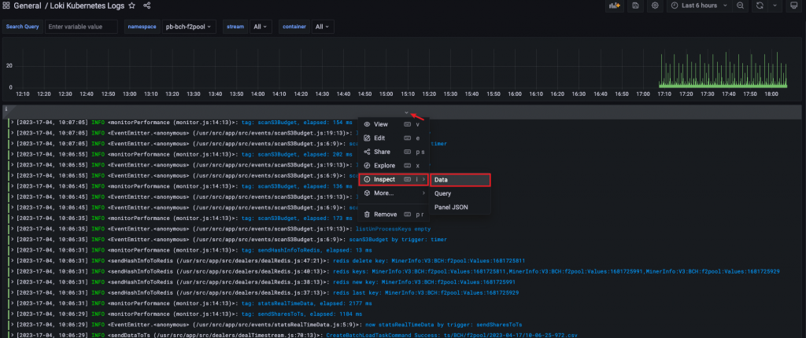
Task: Open the Last 6 hours time picker
Action: click(x=699, y=6)
